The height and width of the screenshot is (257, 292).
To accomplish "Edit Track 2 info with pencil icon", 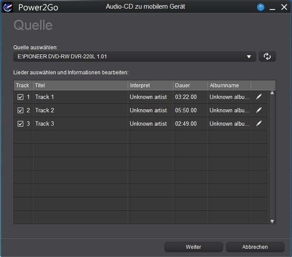I will pos(259,110).
